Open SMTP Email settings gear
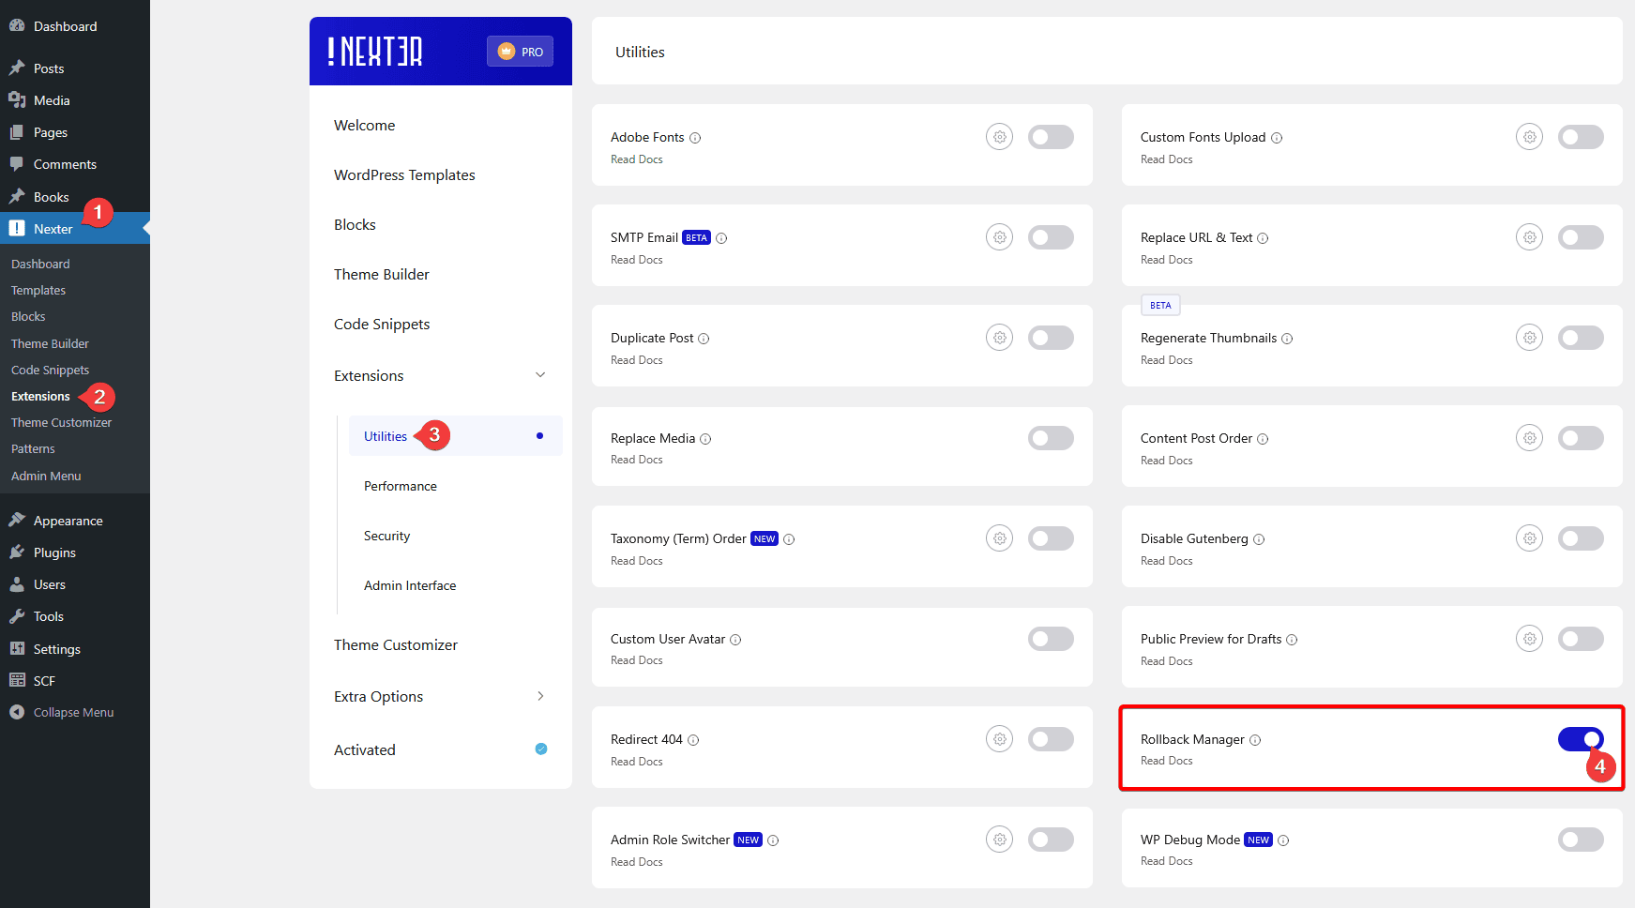This screenshot has height=908, width=1635. coord(999,236)
